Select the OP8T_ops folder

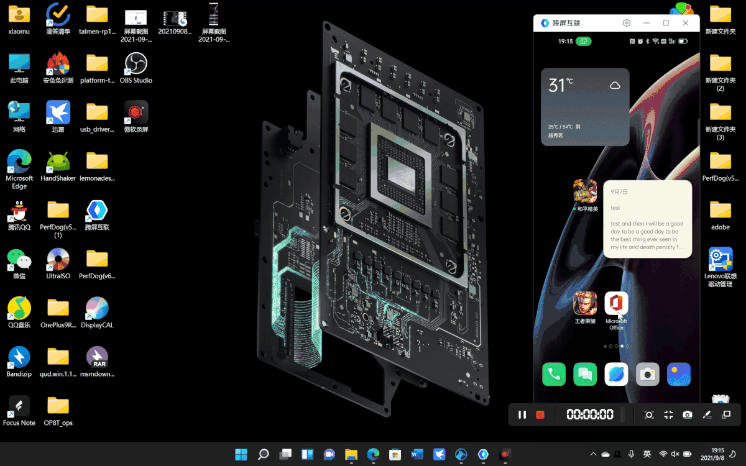tap(58, 411)
